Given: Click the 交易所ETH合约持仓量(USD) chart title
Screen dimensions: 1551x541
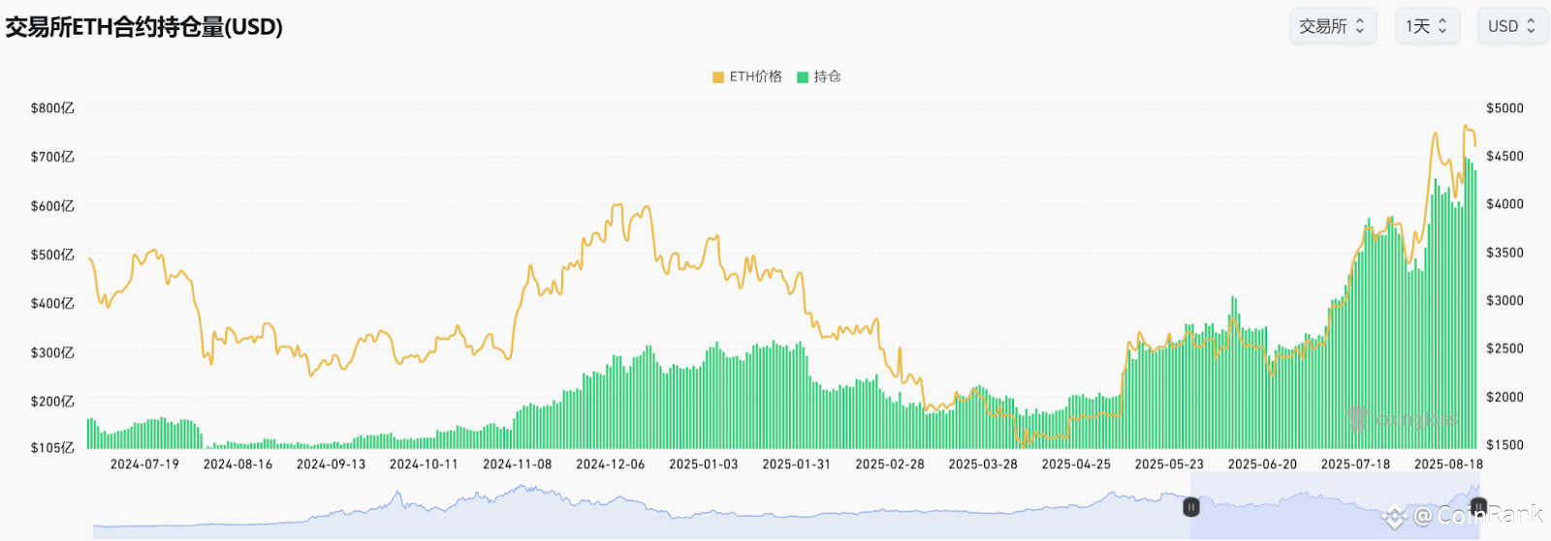Looking at the screenshot, I should coord(144,26).
